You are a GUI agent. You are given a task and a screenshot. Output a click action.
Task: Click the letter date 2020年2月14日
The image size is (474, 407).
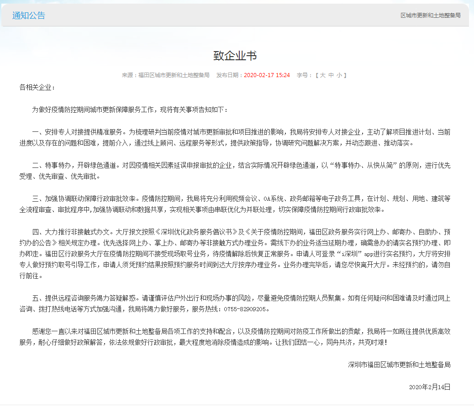tap(429, 387)
